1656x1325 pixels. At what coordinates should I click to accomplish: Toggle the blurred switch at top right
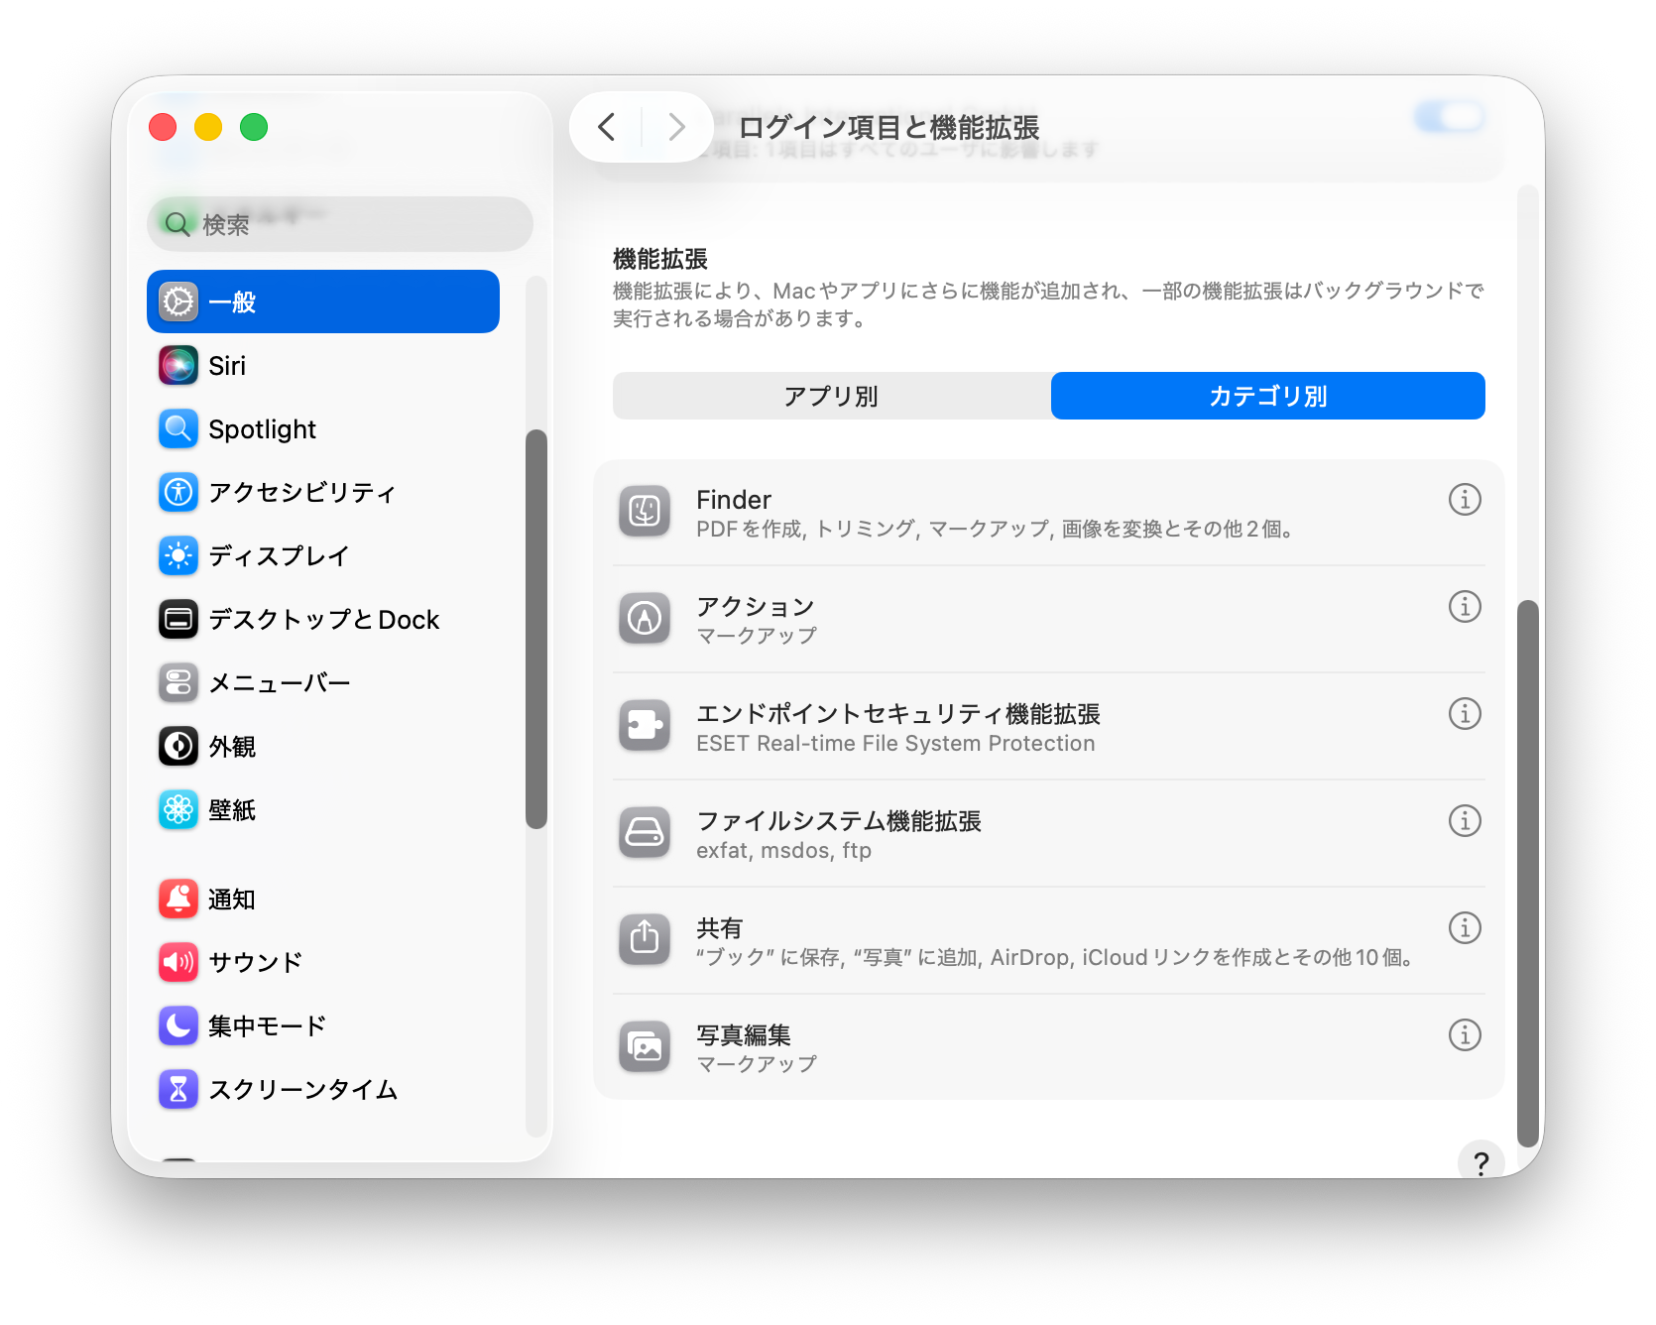(x=1449, y=118)
